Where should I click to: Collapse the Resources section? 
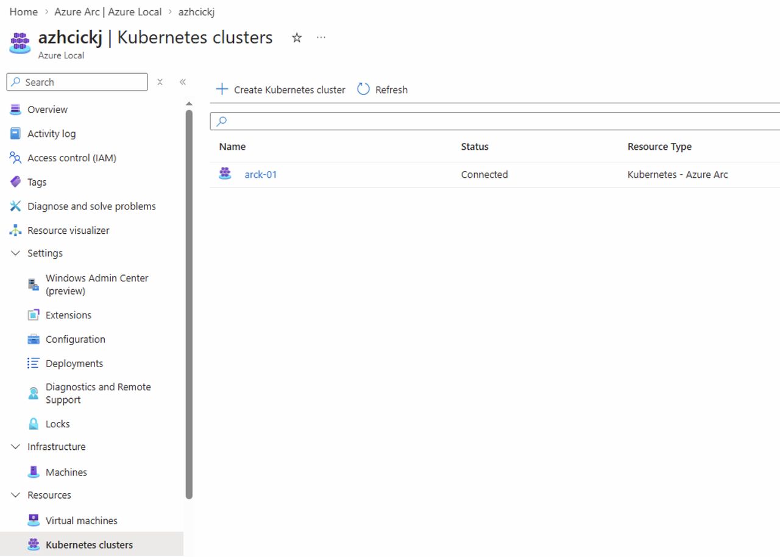click(16, 495)
